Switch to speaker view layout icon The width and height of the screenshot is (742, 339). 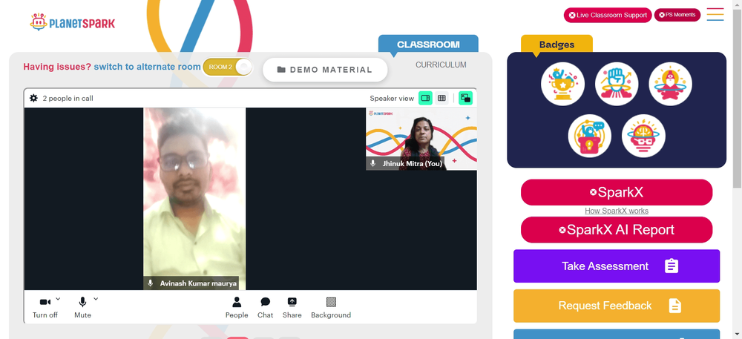425,98
